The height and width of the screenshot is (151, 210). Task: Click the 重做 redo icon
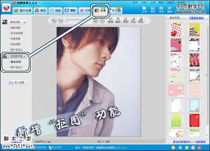[x=118, y=21]
